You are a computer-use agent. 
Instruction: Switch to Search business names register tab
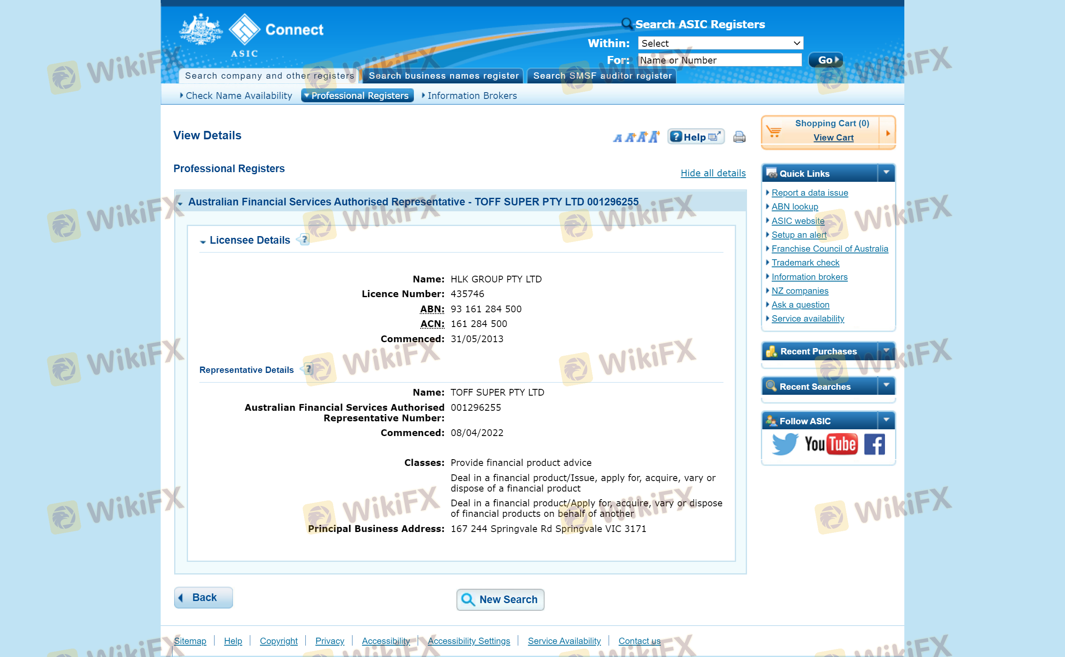443,76
